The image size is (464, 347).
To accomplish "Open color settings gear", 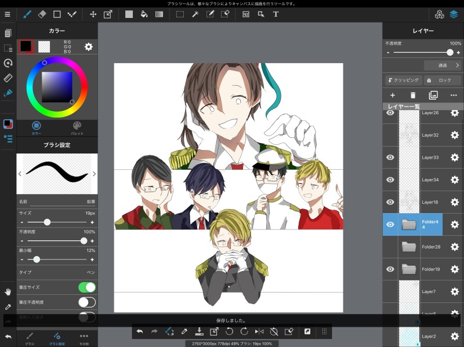I will coord(89,47).
